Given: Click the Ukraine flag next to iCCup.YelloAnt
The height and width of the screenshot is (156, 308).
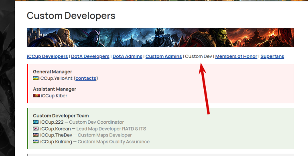Looking at the screenshot, I should coord(36,78).
